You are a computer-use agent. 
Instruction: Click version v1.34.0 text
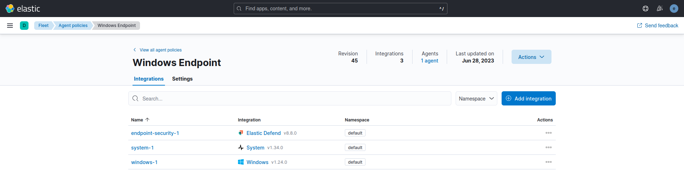click(x=275, y=148)
